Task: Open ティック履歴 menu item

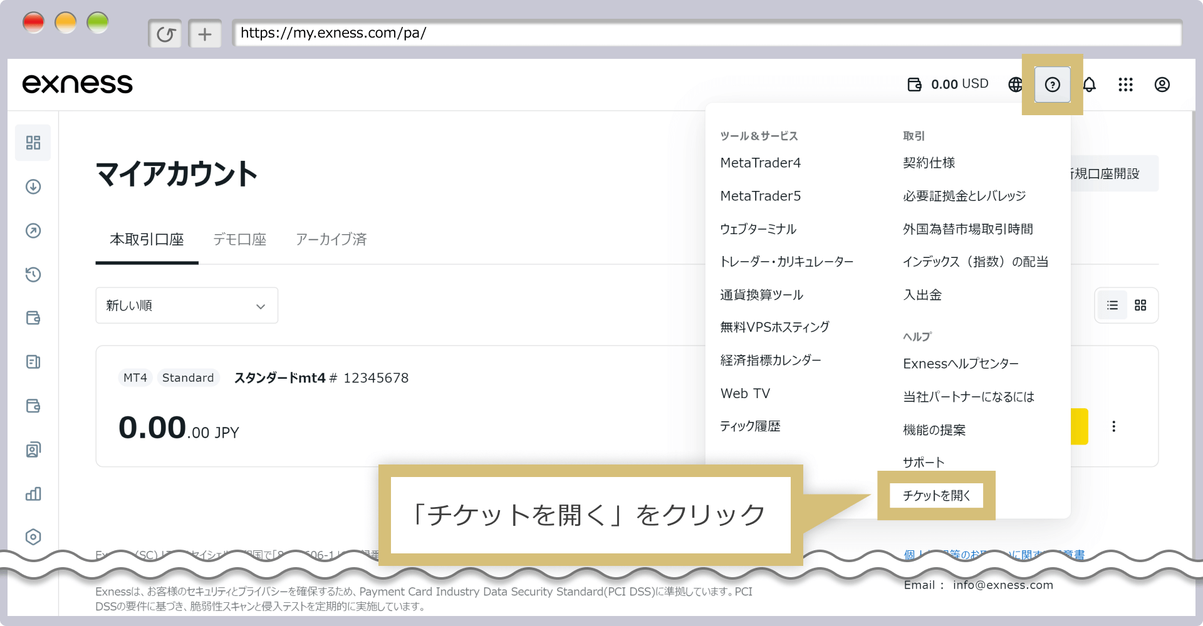Action: click(750, 427)
